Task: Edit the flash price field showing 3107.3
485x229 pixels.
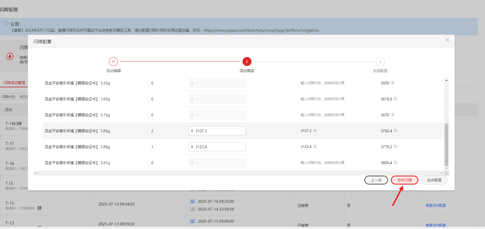Action: [x=217, y=131]
